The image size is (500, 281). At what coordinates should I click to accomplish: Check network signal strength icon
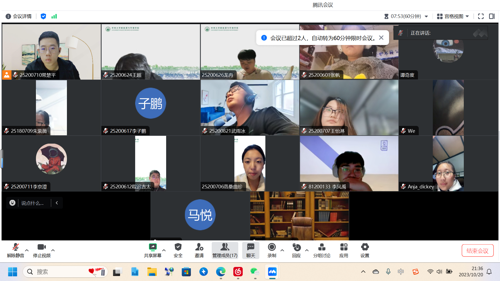pos(54,16)
